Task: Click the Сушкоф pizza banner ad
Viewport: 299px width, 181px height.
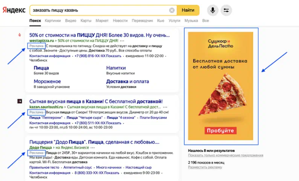Action: tap(221, 86)
